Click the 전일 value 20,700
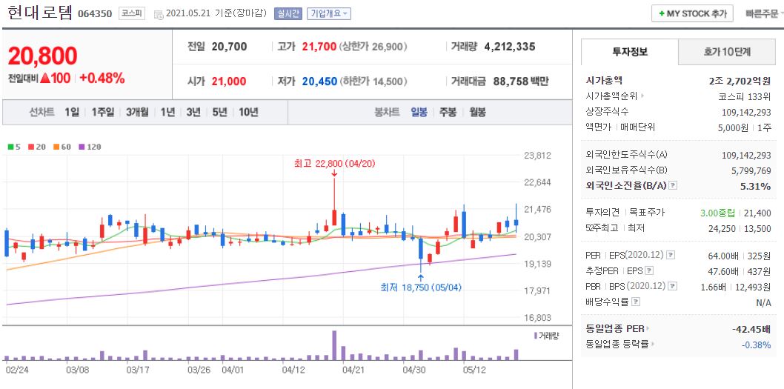This screenshot has height=389, width=784. [x=229, y=47]
